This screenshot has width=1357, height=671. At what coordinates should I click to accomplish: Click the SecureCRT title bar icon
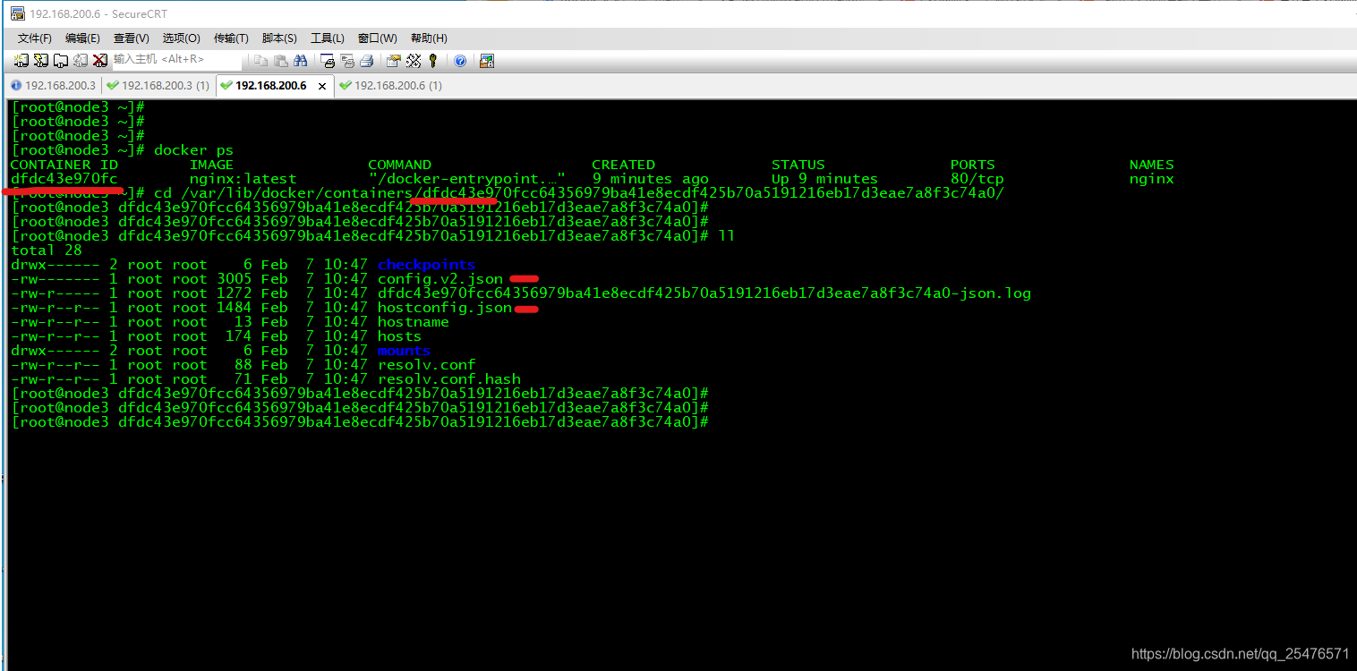17,13
